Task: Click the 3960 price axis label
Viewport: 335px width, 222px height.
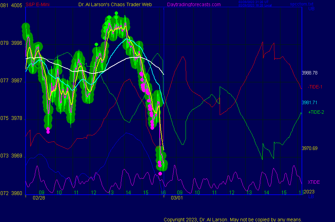Action: point(16,193)
